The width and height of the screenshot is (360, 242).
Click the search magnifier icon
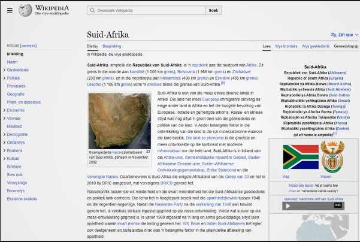click(92, 11)
